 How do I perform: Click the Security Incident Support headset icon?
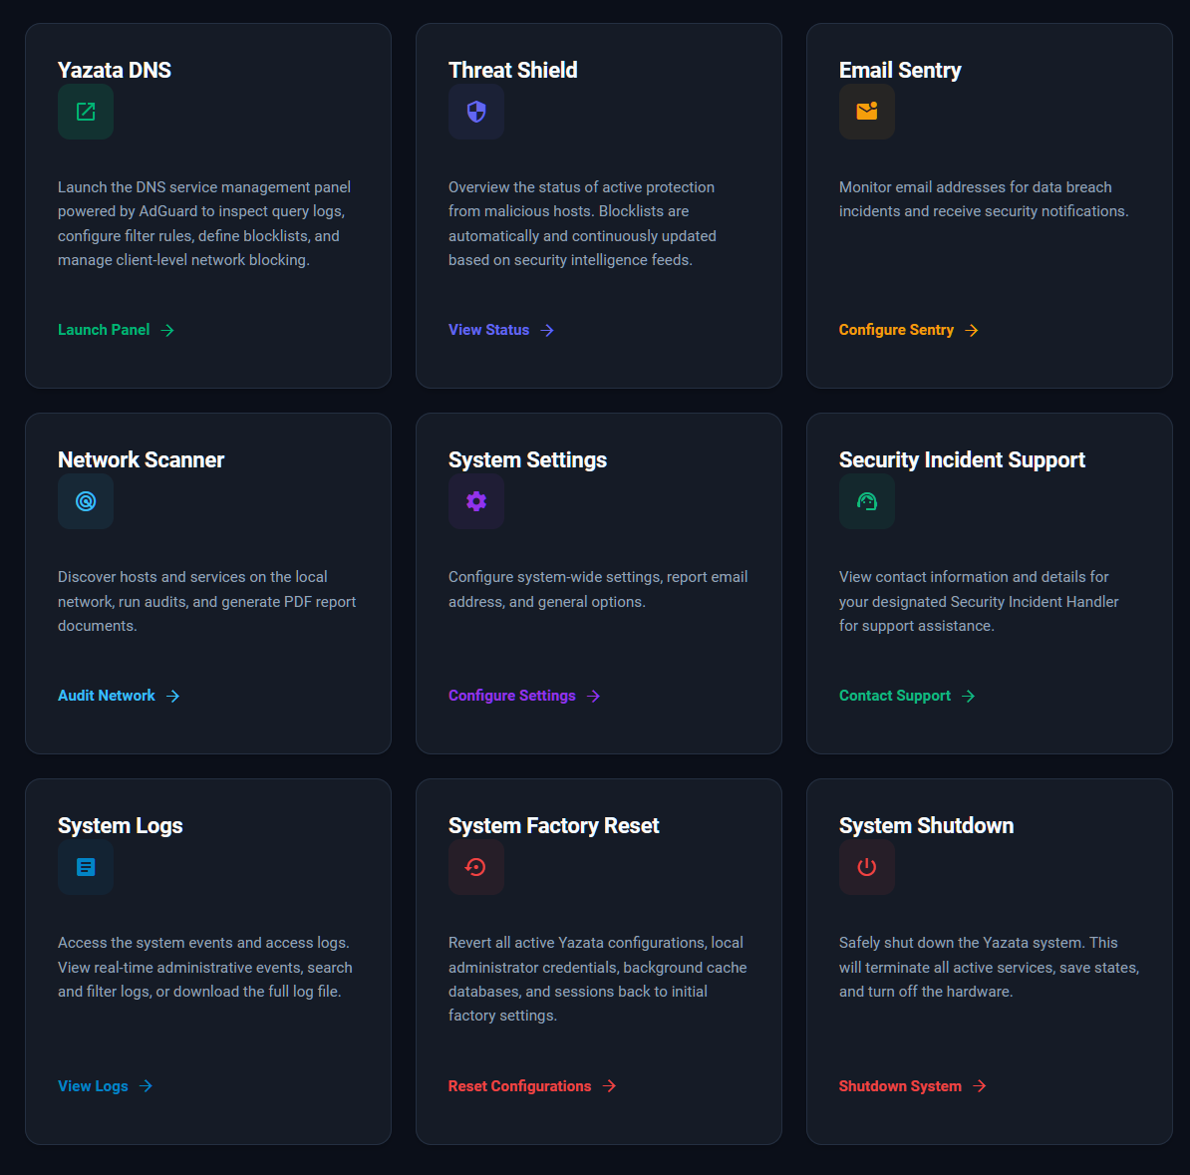867,501
